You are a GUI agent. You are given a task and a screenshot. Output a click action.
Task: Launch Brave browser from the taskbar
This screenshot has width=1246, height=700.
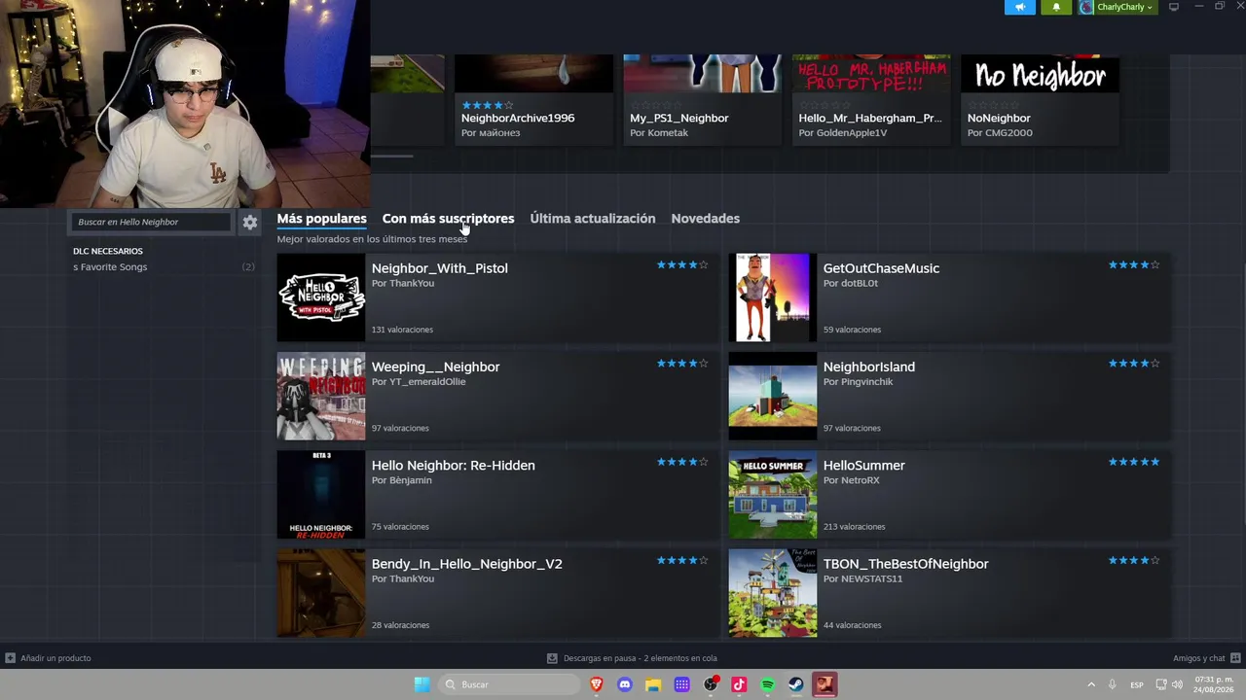(597, 684)
